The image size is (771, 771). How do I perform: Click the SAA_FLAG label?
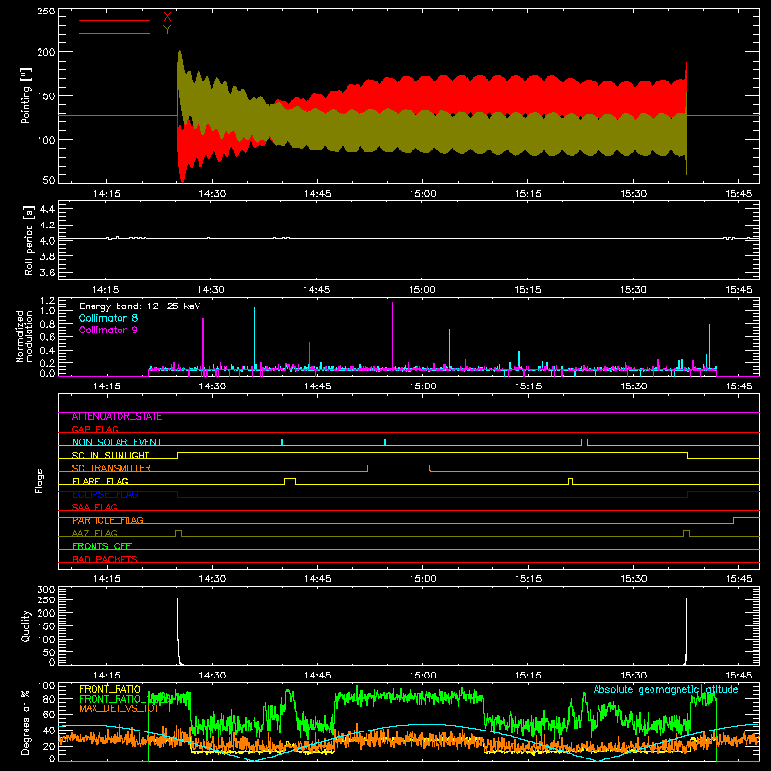(94, 507)
